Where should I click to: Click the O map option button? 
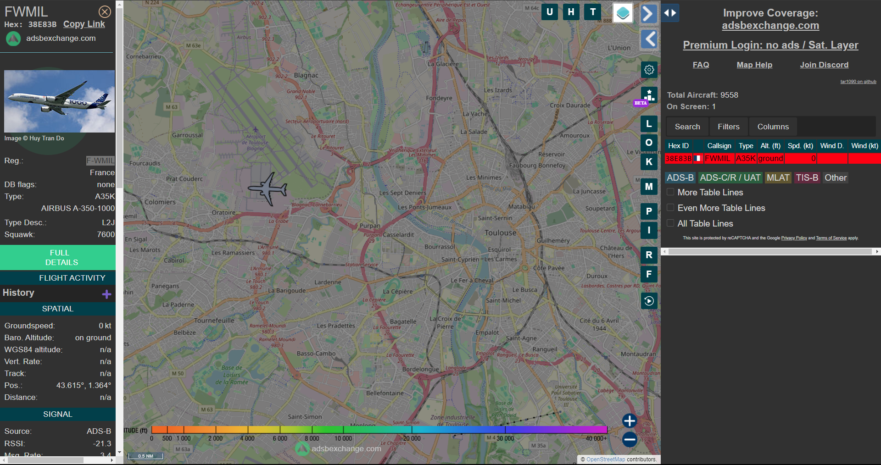point(649,143)
